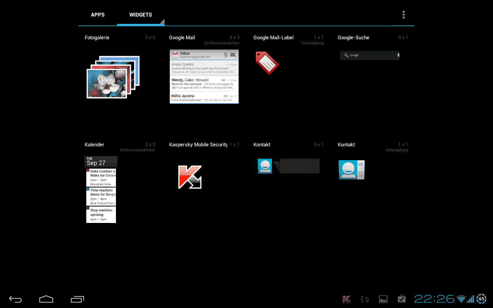
Task: Click the Google-Suche title text
Action: click(354, 38)
